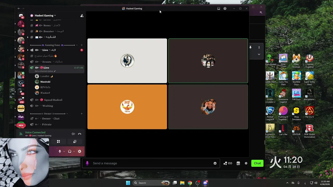Select the LunaBot video tile
333x187 pixels.
point(127,61)
